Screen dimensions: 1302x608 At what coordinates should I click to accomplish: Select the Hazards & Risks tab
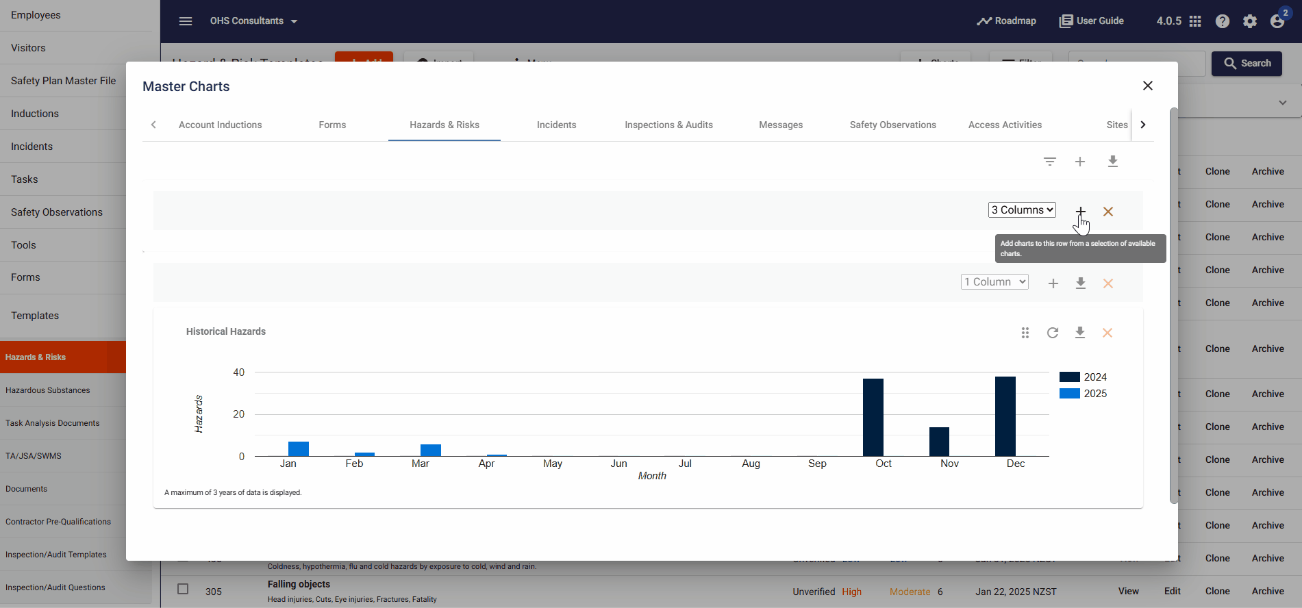click(445, 125)
